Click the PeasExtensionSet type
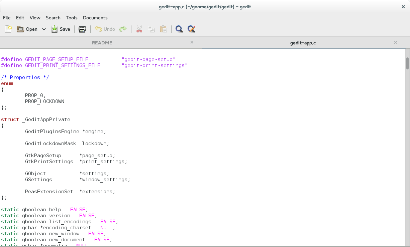Viewport: 410px width, 247px height. (49, 192)
